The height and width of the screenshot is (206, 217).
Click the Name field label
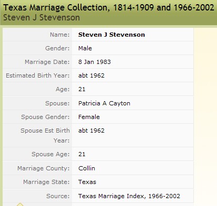[60, 35]
